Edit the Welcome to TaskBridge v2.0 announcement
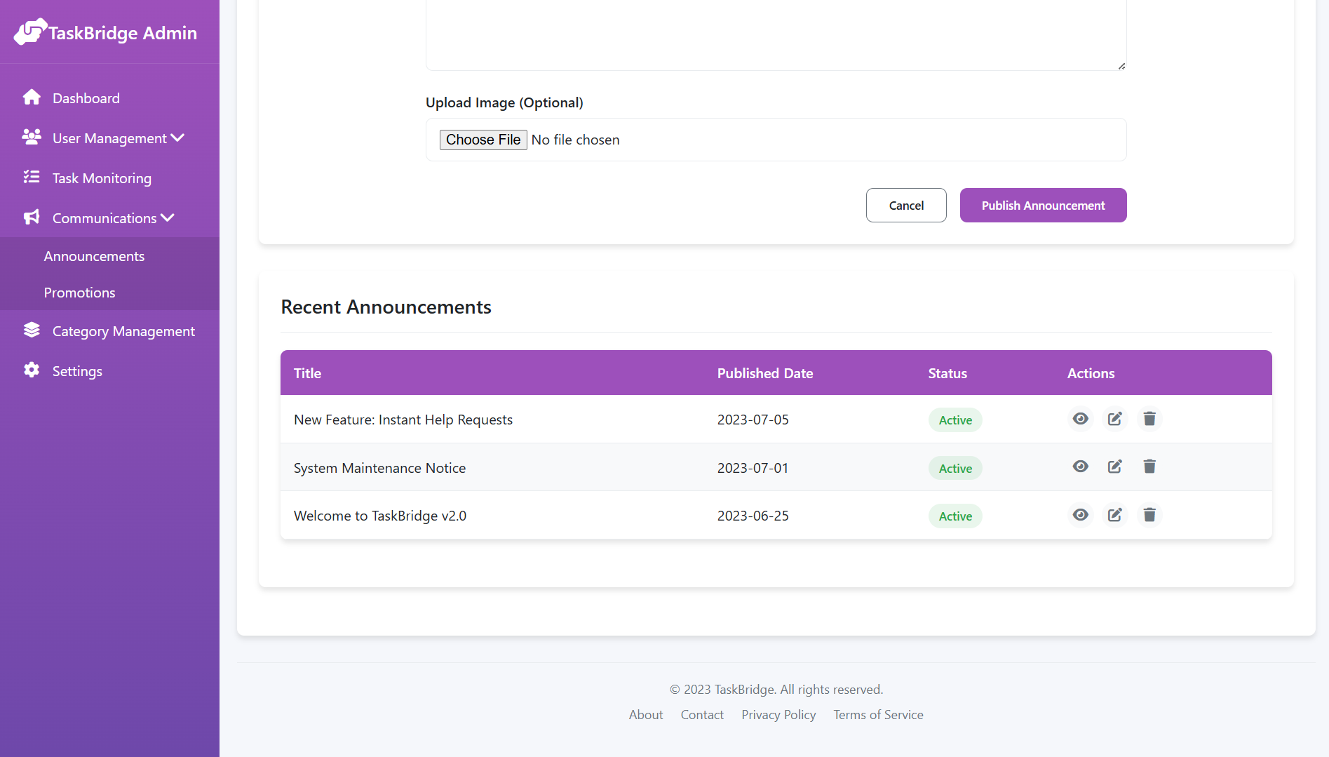 (x=1114, y=515)
